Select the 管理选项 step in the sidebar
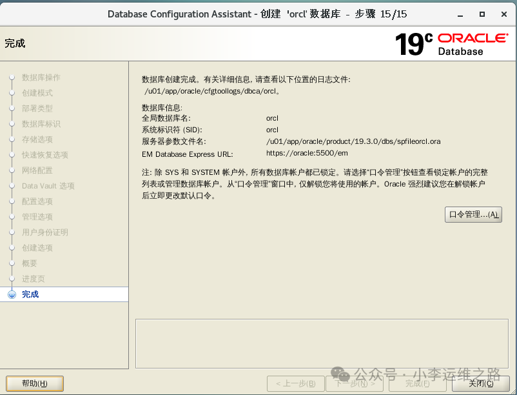 point(37,217)
